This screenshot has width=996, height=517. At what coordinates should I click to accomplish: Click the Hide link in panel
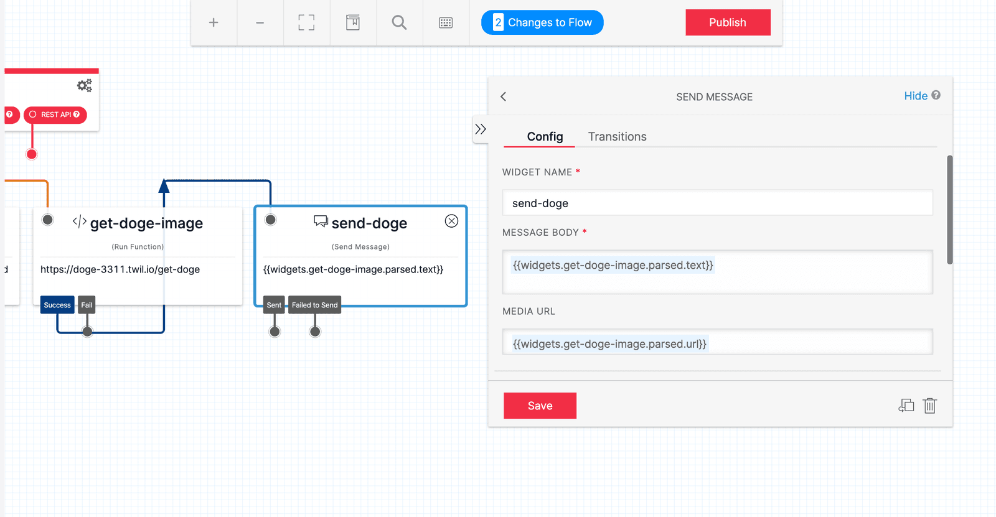(x=915, y=96)
